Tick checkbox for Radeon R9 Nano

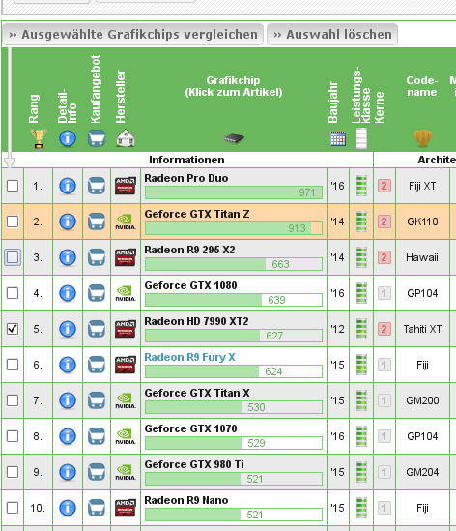13,508
